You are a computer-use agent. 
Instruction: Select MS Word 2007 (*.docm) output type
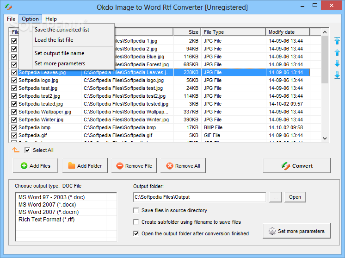point(49,212)
